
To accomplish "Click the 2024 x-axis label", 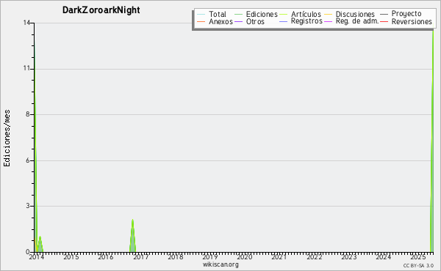I will [x=384, y=256].
